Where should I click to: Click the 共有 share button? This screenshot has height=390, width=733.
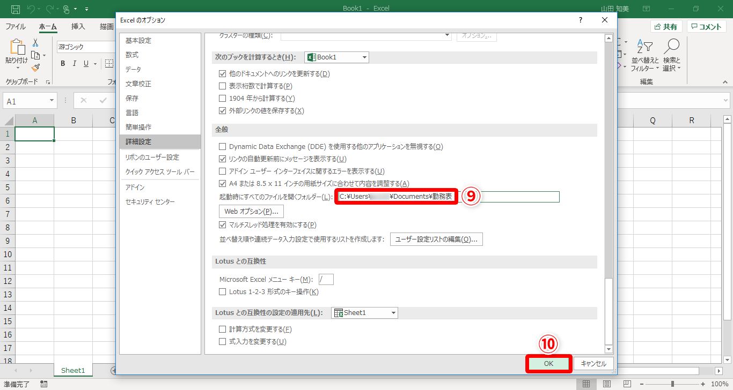click(666, 27)
